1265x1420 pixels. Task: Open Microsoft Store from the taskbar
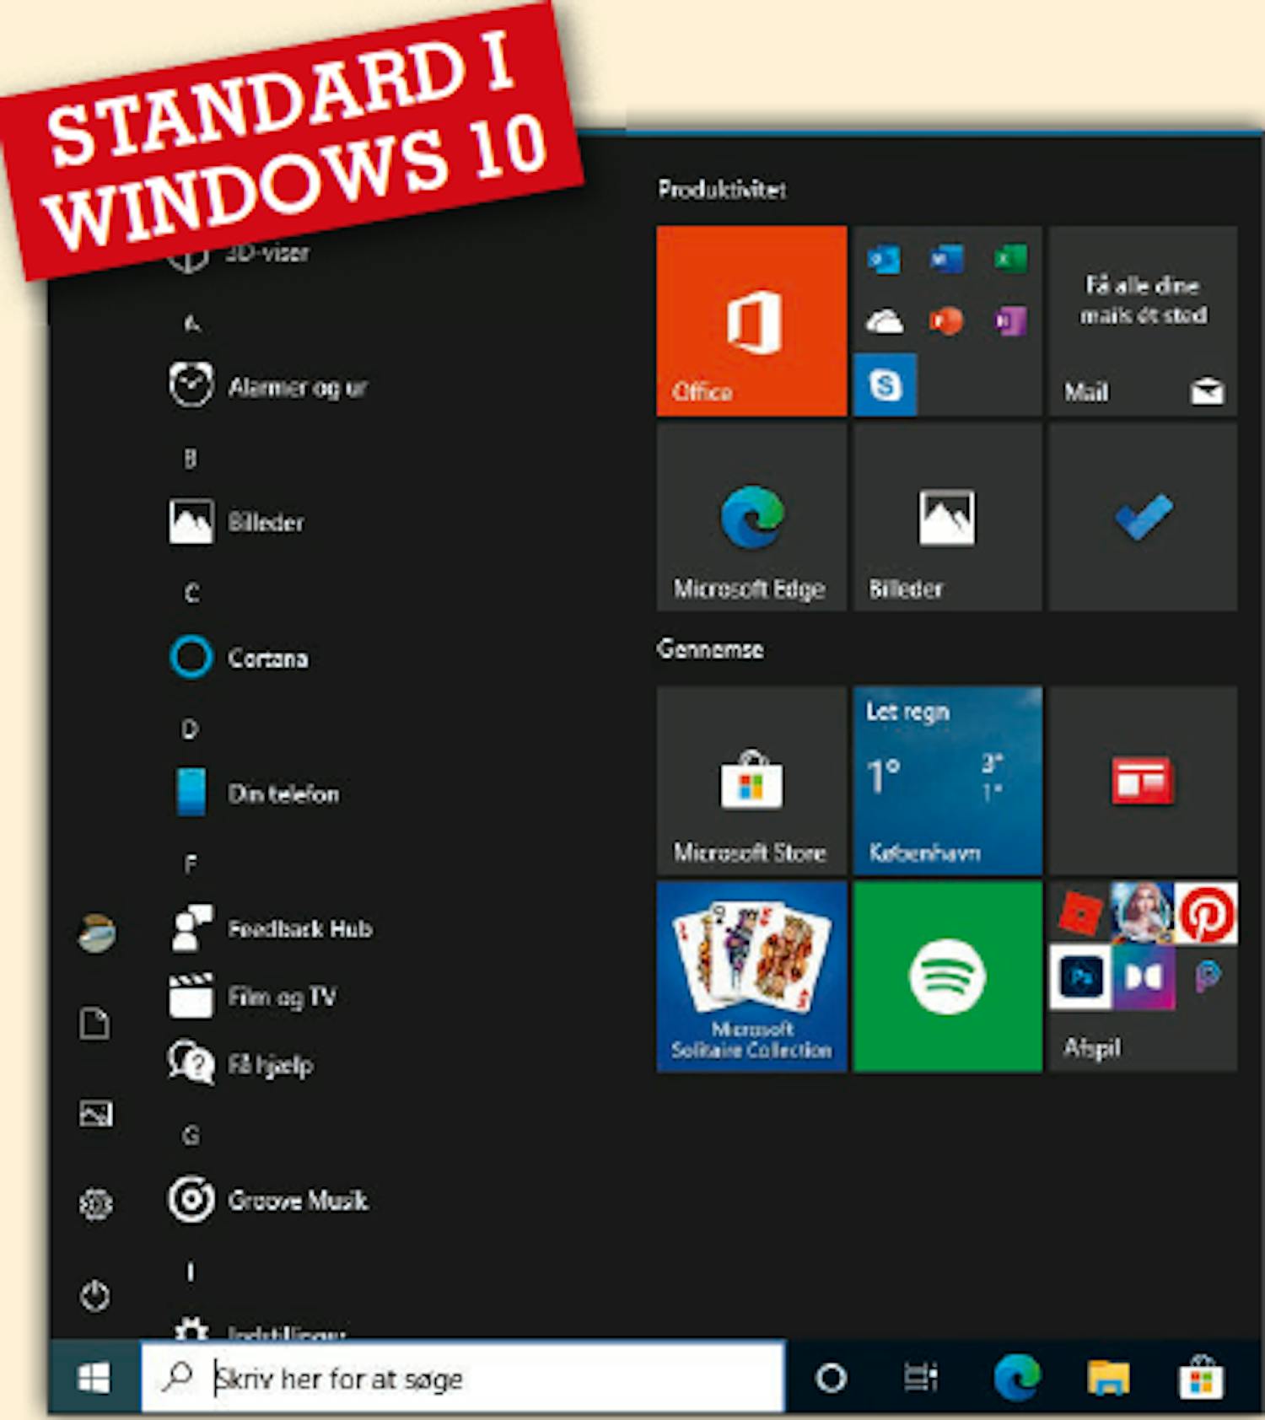click(1201, 1378)
